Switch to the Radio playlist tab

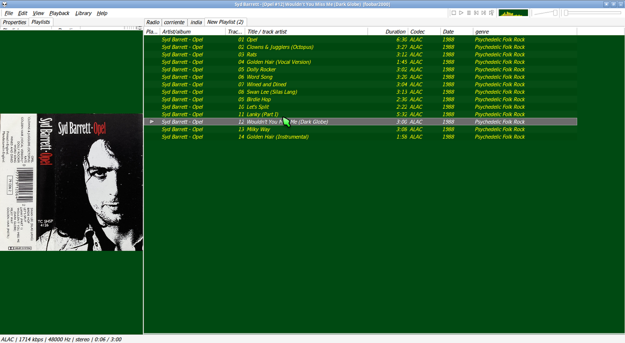(153, 22)
